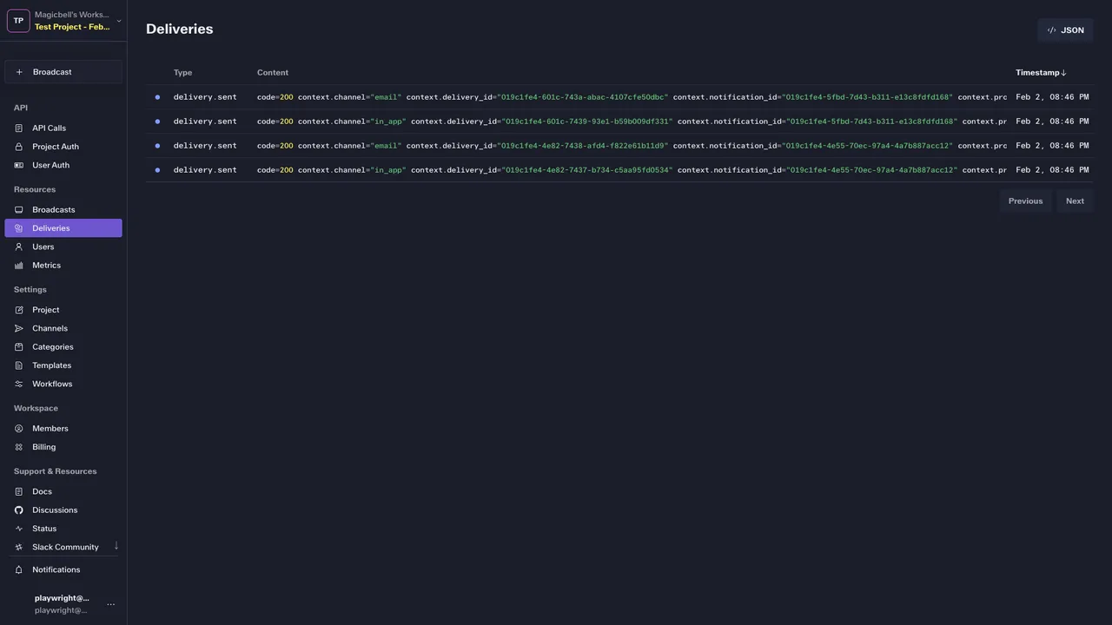Open the workspace project switcher chevron
Screen dimensions: 1112x625
119,21
